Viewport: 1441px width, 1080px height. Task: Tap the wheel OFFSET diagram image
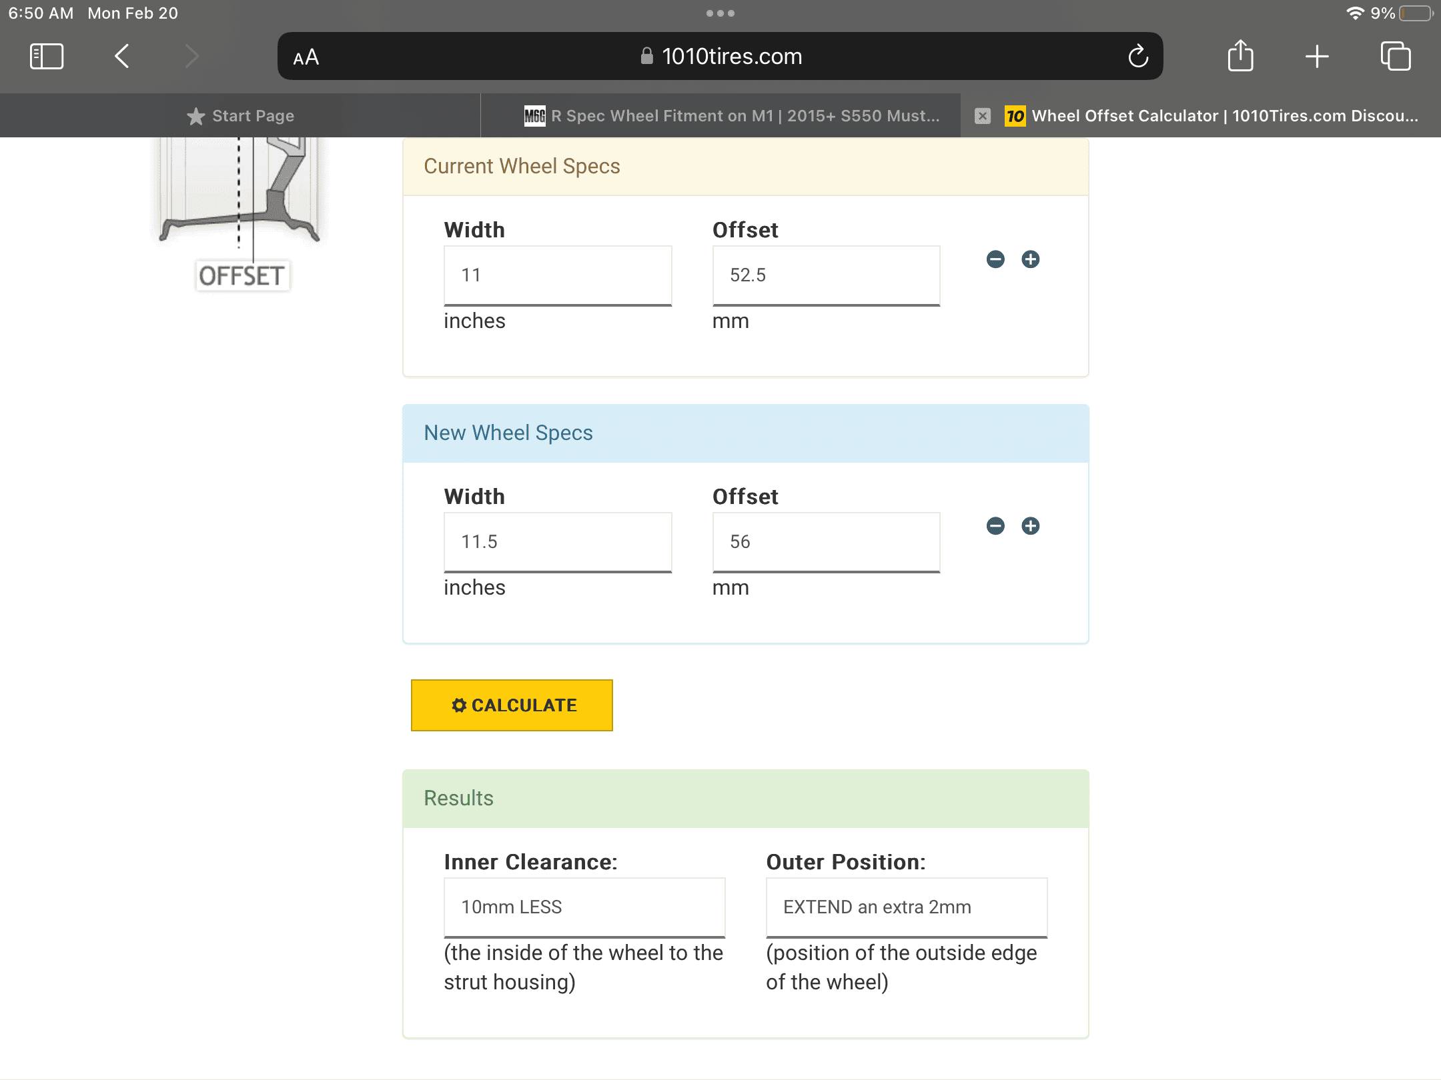click(x=241, y=213)
